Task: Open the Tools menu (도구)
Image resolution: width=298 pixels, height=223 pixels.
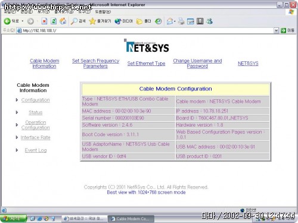Action: [x=84, y=12]
